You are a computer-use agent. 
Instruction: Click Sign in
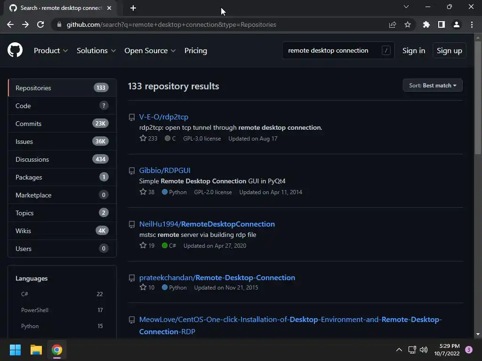tap(414, 51)
